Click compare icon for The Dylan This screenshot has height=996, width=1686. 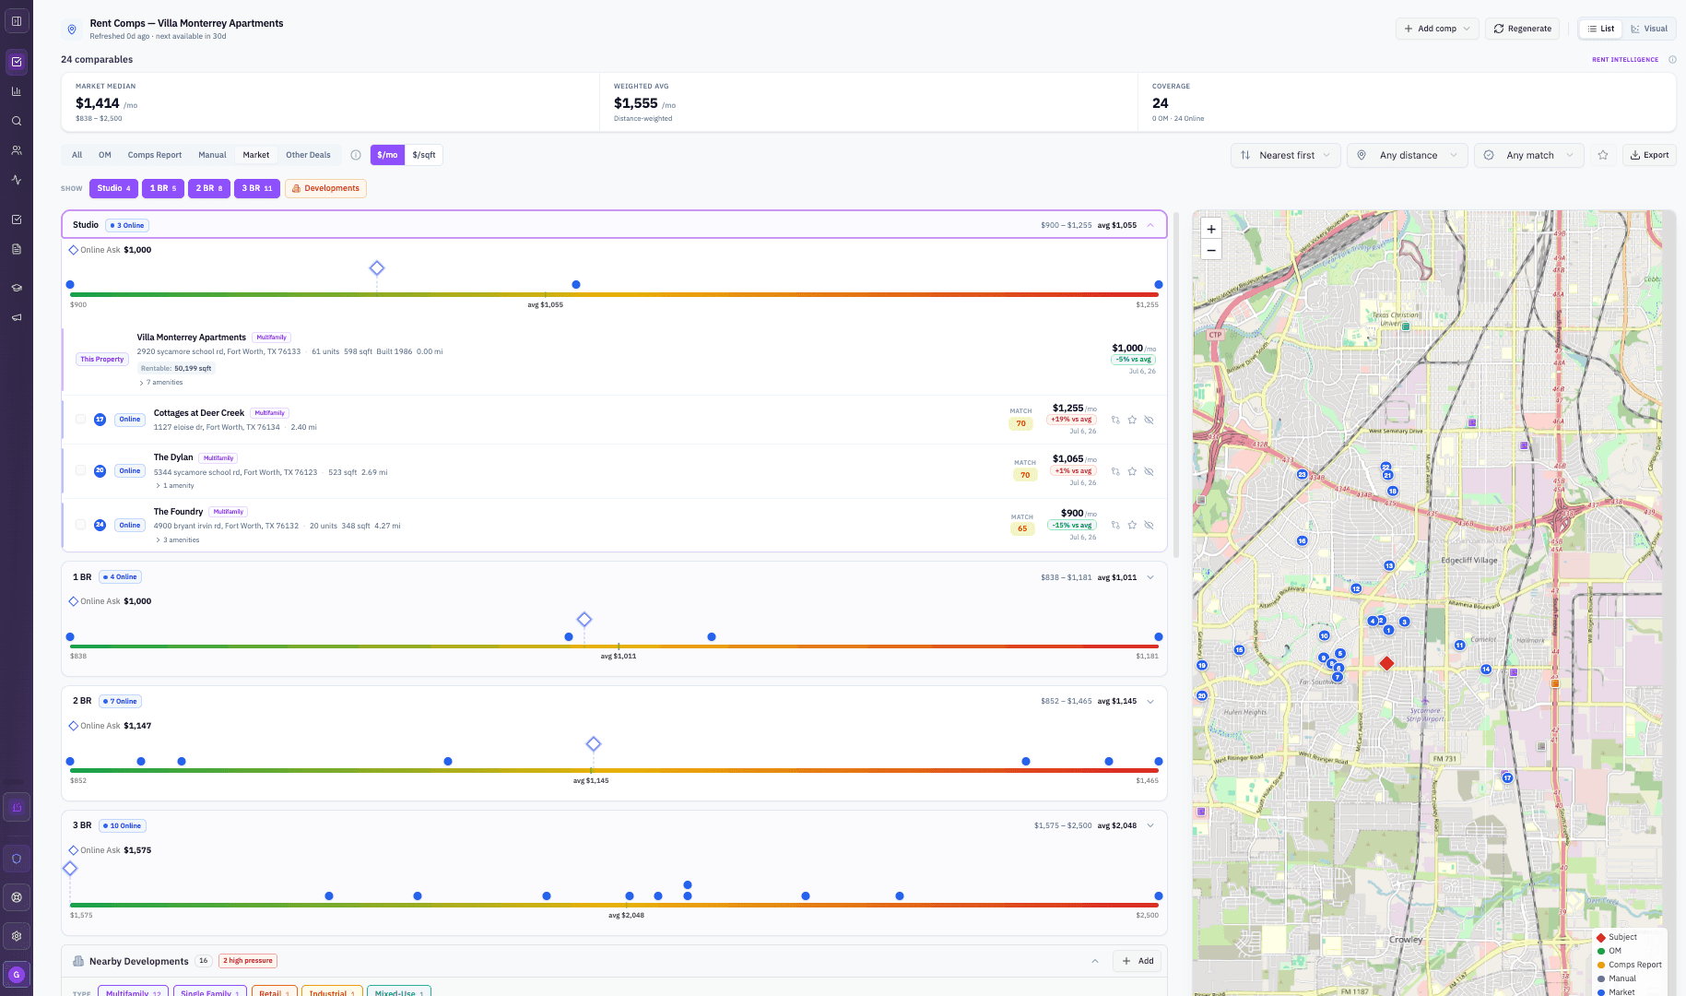tap(1115, 471)
